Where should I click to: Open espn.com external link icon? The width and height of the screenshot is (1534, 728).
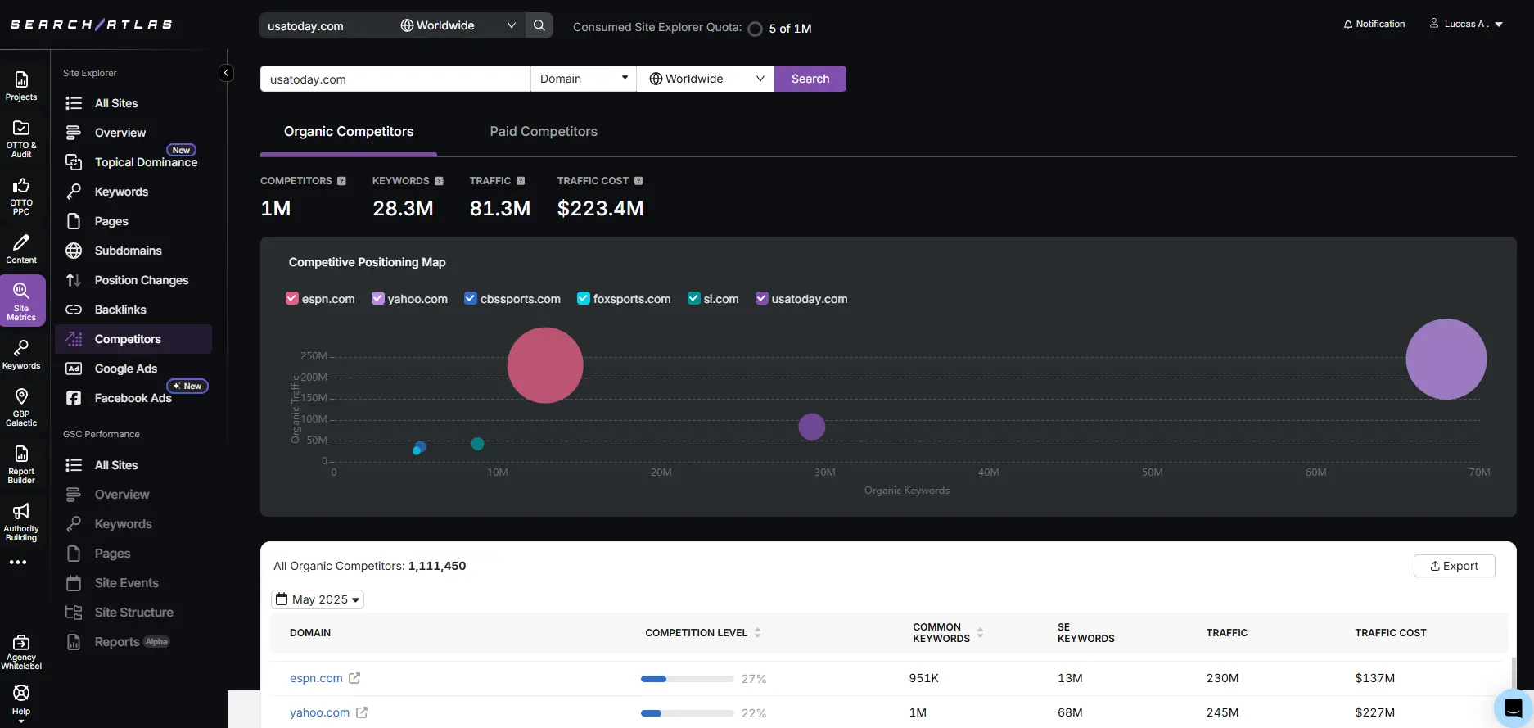coord(354,678)
